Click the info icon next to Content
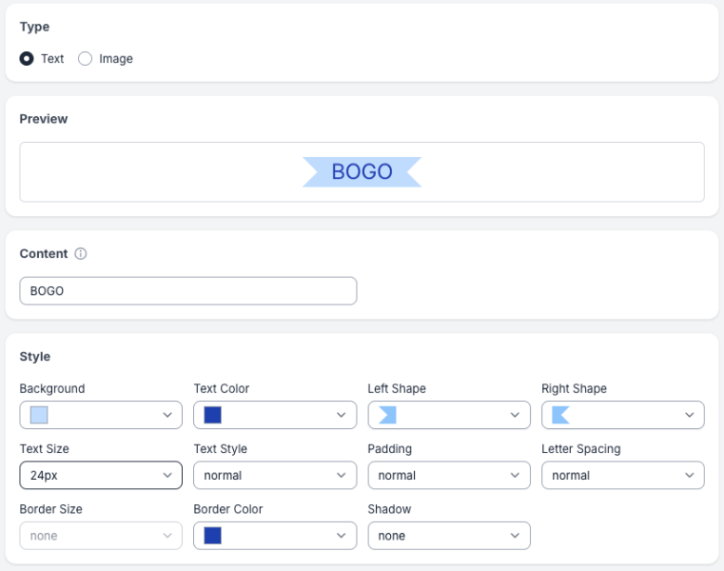The height and width of the screenshot is (571, 724). click(81, 254)
